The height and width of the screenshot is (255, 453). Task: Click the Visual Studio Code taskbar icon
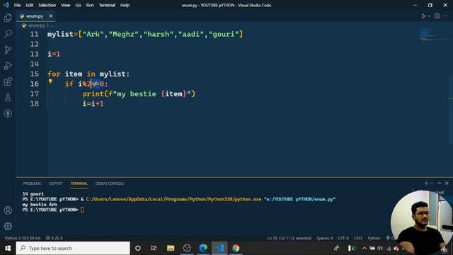coord(219,248)
